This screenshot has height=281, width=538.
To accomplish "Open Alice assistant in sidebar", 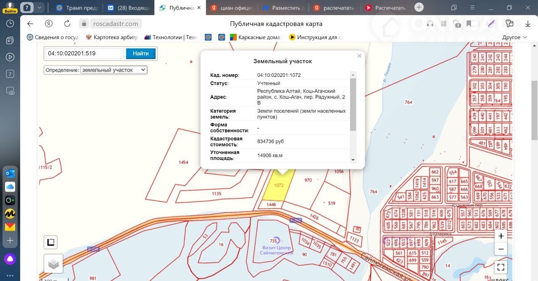I will click(x=10, y=259).
